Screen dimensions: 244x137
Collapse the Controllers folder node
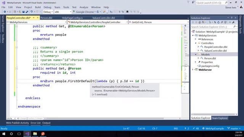coord(196,43)
